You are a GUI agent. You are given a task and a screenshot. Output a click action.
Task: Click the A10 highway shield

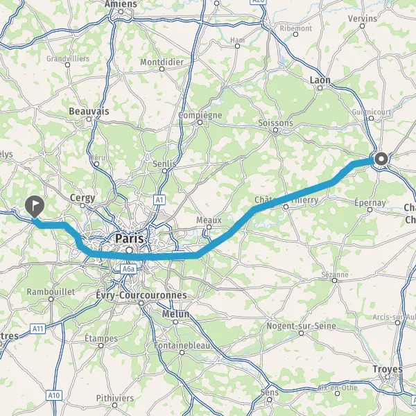54,396
